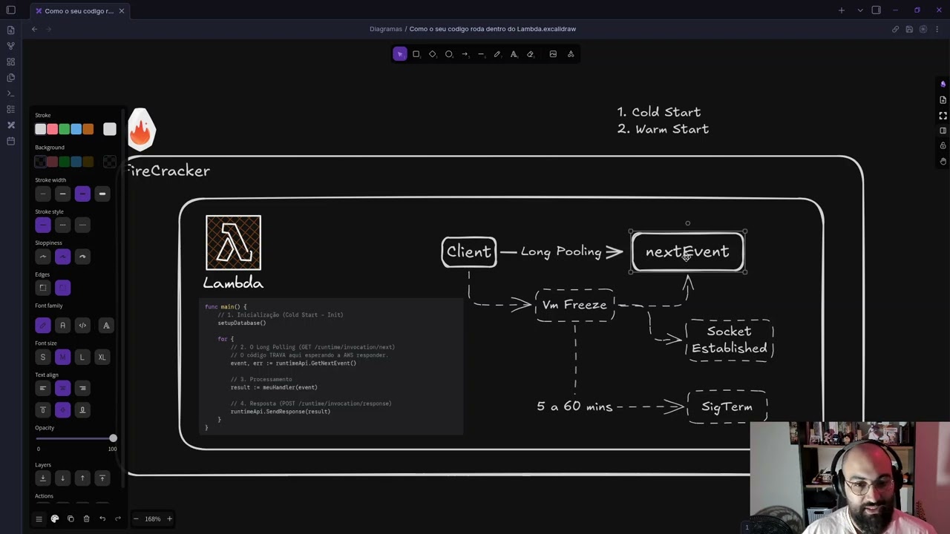Choose the Insert image tool

[x=553, y=54]
